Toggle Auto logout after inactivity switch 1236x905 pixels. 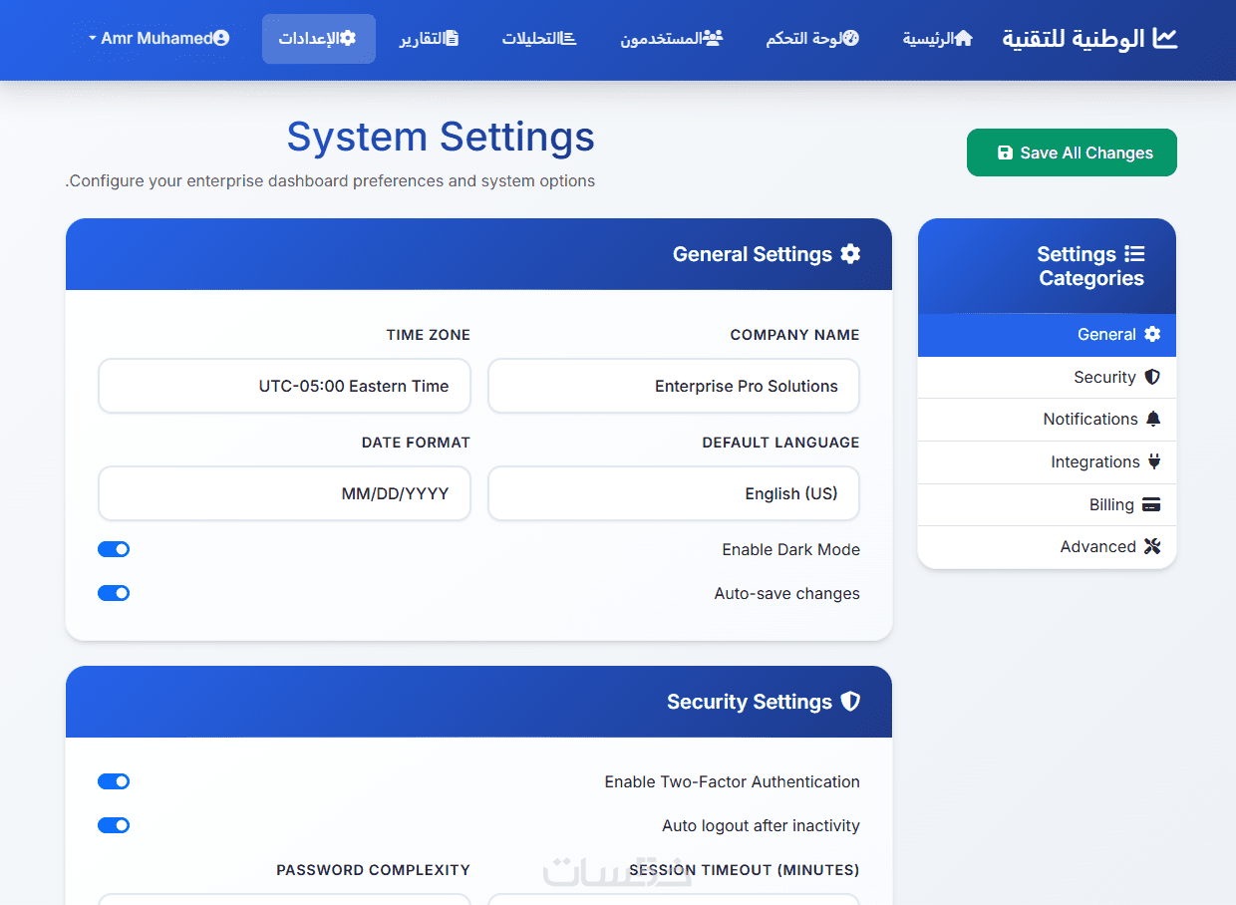[114, 824]
